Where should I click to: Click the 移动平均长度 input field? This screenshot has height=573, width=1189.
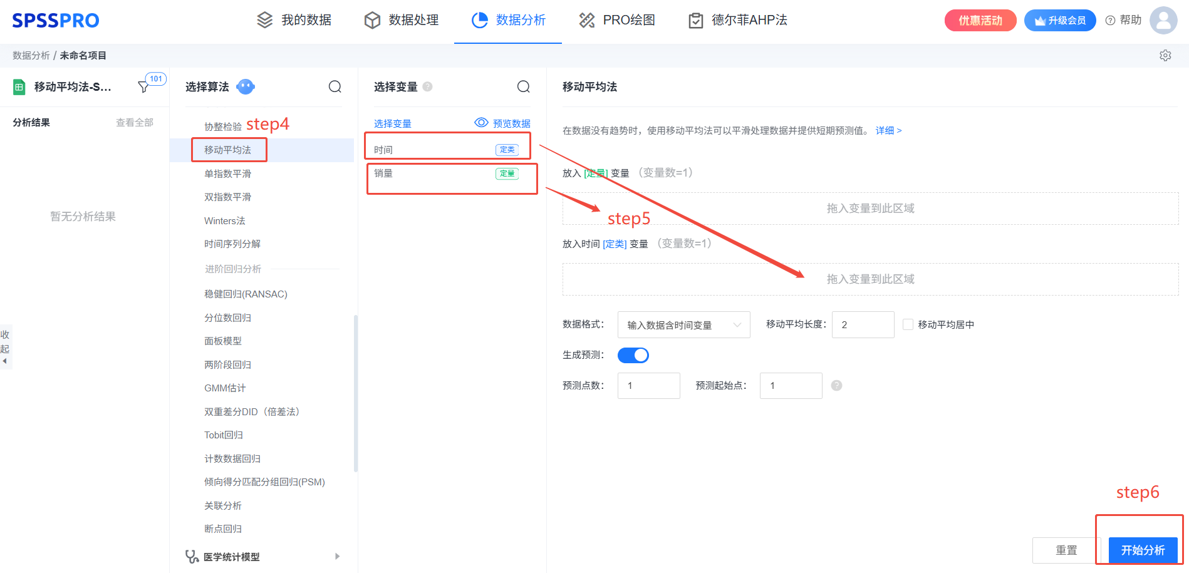863,325
